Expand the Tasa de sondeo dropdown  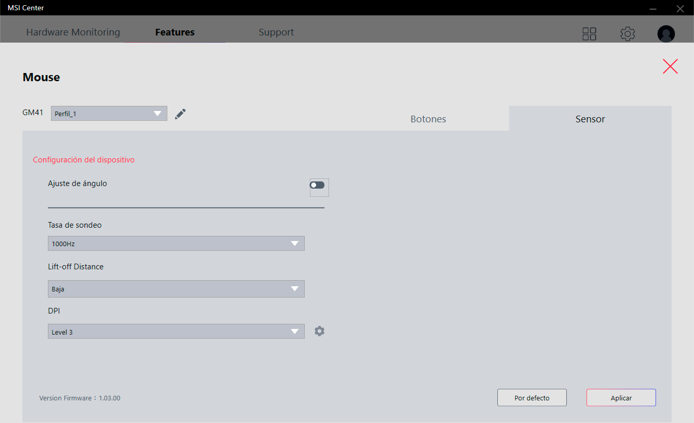pos(176,244)
